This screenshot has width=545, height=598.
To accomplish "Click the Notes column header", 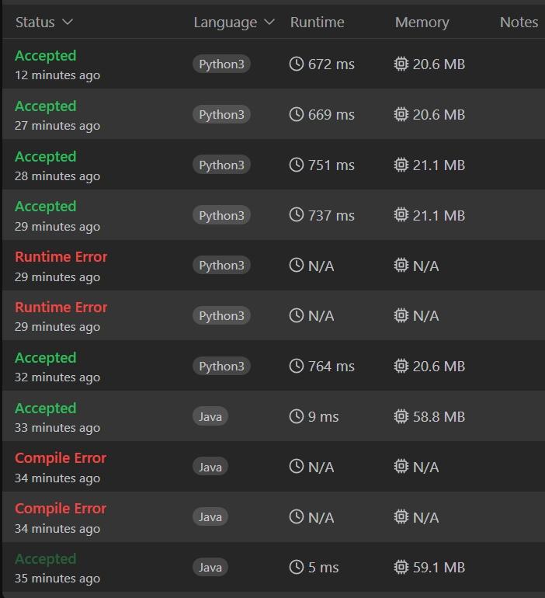I will 519,23.
